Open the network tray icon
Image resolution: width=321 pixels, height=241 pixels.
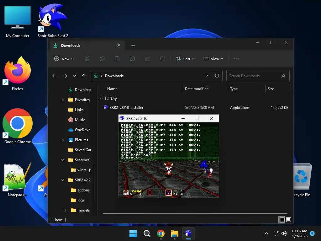(276, 233)
